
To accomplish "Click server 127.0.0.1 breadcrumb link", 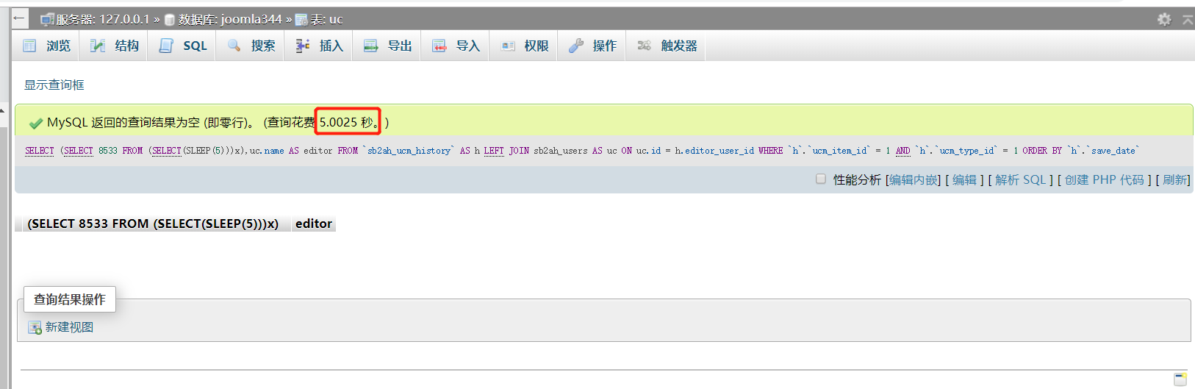I will pos(103,19).
